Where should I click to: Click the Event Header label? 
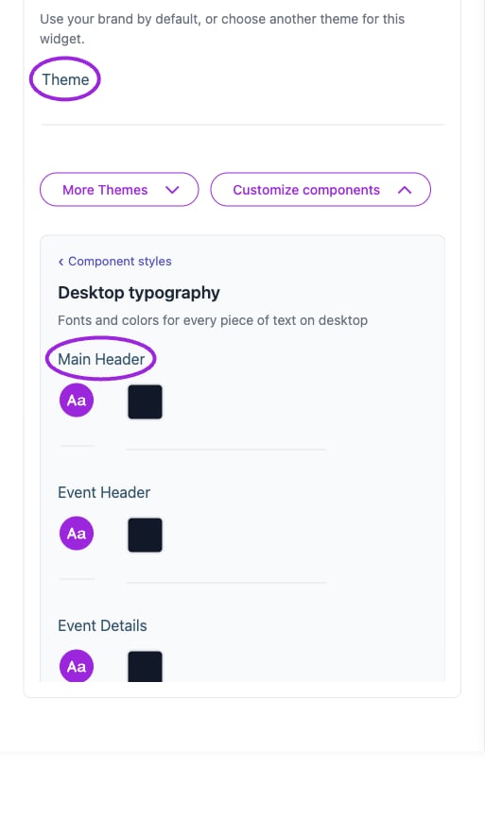click(x=104, y=492)
